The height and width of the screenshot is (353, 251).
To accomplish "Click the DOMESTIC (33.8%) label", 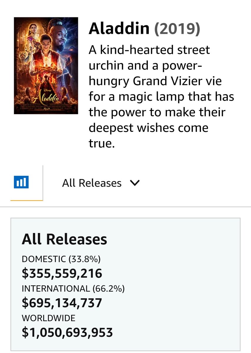I will 61,259.
